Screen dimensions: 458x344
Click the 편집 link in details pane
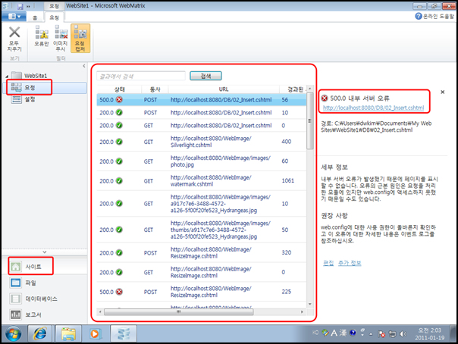(x=328, y=263)
